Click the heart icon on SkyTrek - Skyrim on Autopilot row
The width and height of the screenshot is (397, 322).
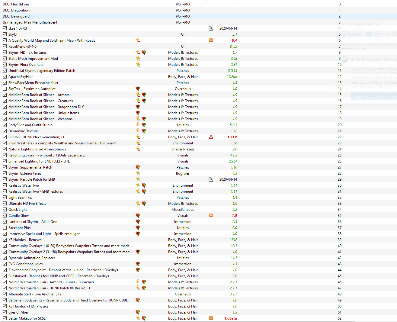point(138,89)
